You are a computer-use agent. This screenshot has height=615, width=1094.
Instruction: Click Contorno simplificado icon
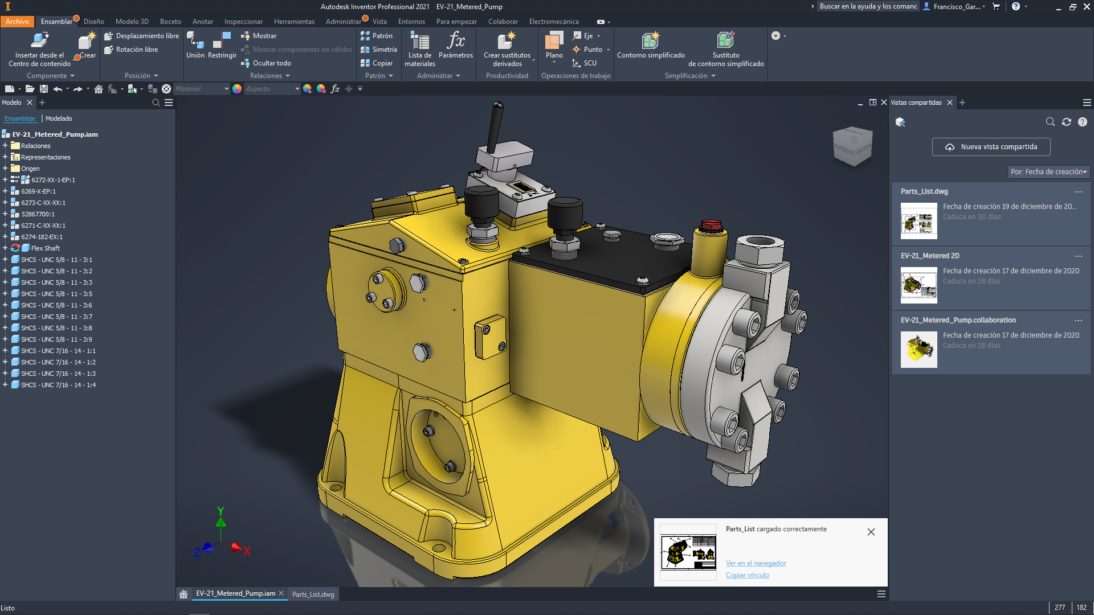point(651,42)
